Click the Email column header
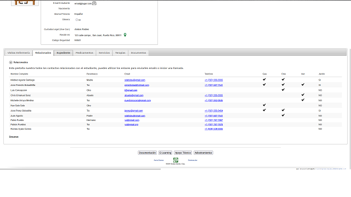 [127, 74]
